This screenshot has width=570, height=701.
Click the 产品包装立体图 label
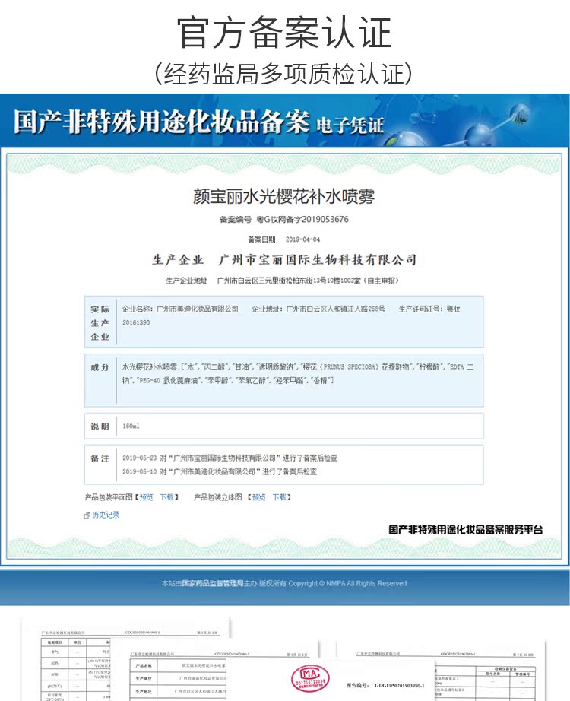coord(217,497)
